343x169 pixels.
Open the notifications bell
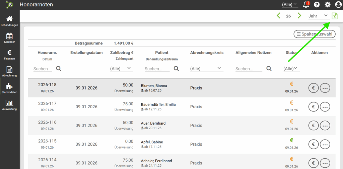coord(305,5)
